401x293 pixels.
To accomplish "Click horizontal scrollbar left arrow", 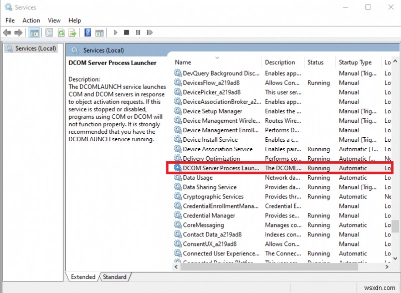I will (176, 266).
